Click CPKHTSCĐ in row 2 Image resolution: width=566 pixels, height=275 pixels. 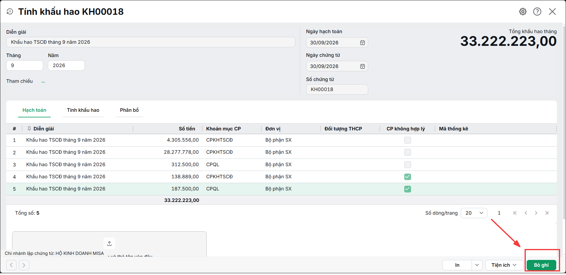(219, 152)
